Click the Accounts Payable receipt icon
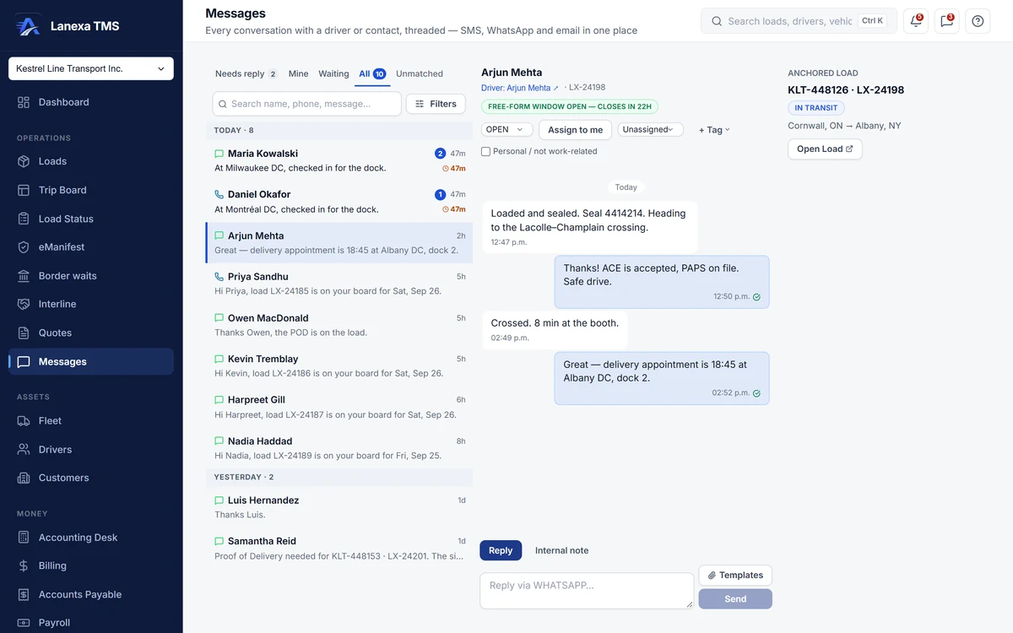1013x633 pixels. coord(24,594)
